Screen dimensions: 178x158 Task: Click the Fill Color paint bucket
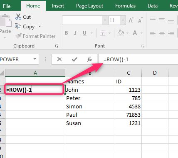(121, 33)
